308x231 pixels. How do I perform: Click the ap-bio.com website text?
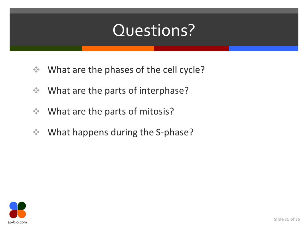click(x=17, y=222)
